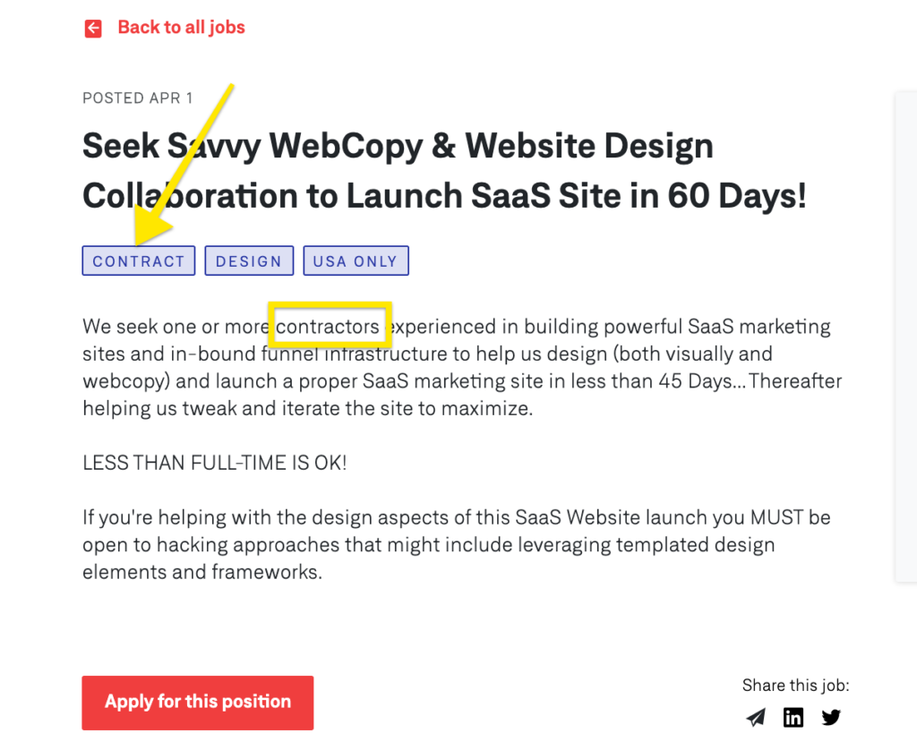Click the POSTED APR 1 date label
Image resolution: width=917 pixels, height=750 pixels.
[x=137, y=98]
